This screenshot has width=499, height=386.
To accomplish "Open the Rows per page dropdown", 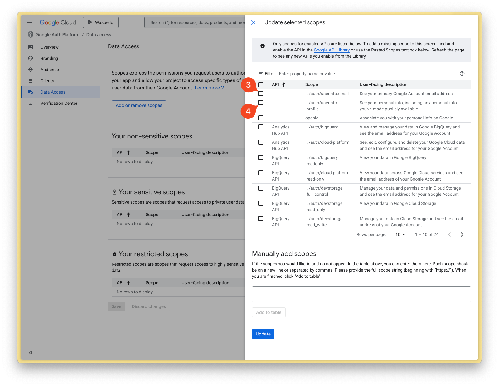I will coord(400,234).
